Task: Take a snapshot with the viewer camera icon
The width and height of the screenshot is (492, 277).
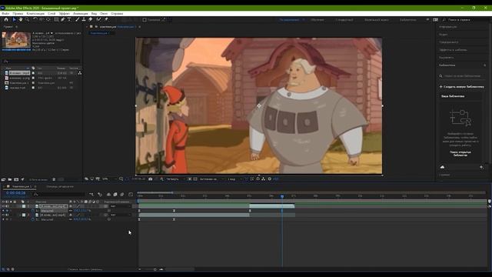Action: (x=151, y=179)
